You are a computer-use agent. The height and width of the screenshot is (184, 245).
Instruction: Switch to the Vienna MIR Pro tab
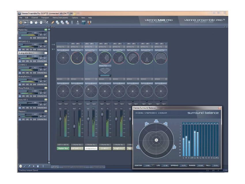click(97, 167)
